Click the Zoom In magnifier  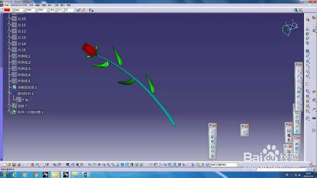tap(108, 165)
